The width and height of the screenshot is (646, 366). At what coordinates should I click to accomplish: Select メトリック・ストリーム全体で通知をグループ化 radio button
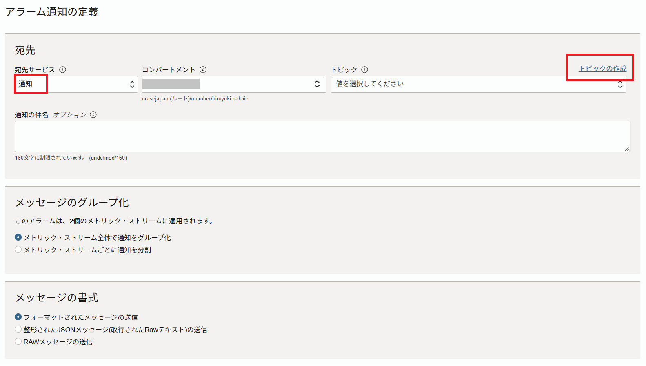(18, 237)
